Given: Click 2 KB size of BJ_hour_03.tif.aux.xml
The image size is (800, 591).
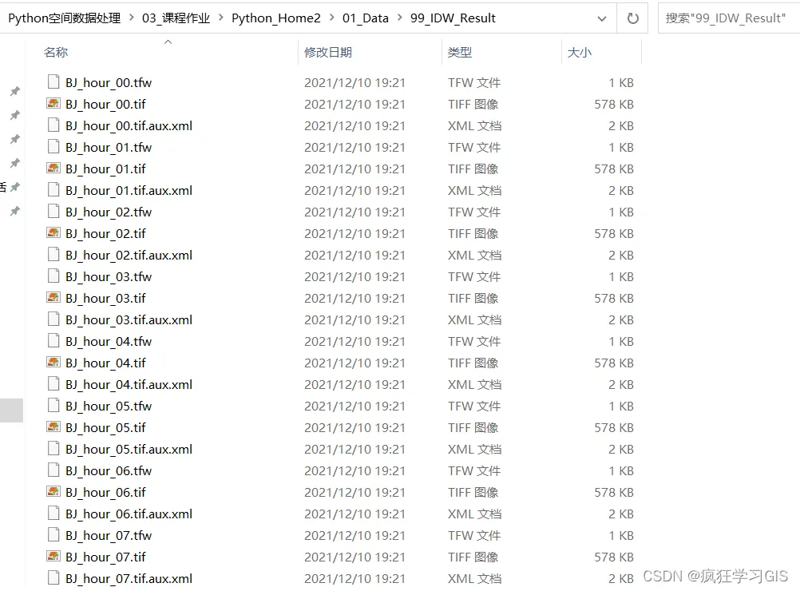Looking at the screenshot, I should [621, 320].
